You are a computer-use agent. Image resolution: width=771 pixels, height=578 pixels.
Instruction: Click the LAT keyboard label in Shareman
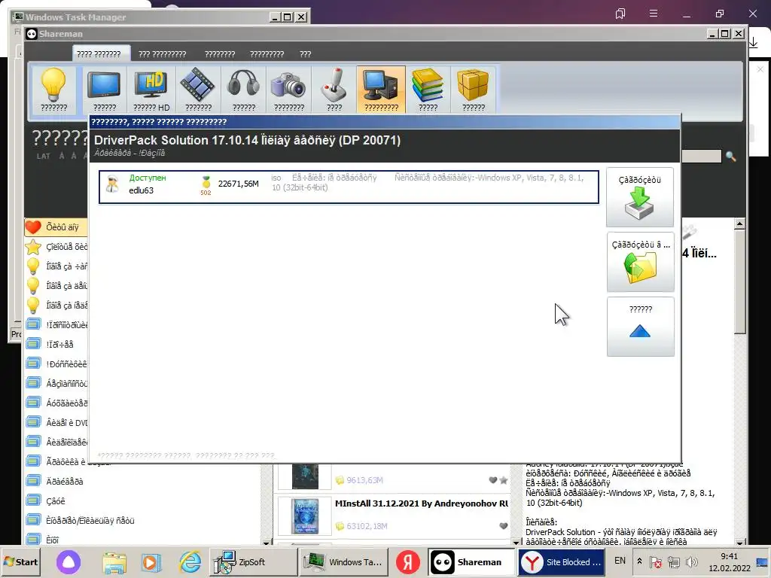(x=43, y=156)
